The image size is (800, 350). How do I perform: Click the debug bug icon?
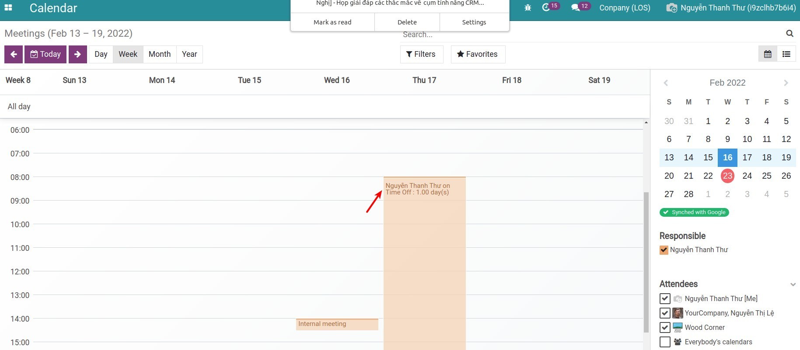(528, 8)
